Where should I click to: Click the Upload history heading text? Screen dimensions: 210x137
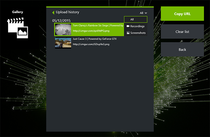pyautogui.click(x=68, y=12)
